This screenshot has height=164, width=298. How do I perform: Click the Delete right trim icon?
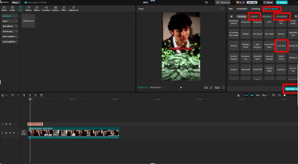[36, 95]
